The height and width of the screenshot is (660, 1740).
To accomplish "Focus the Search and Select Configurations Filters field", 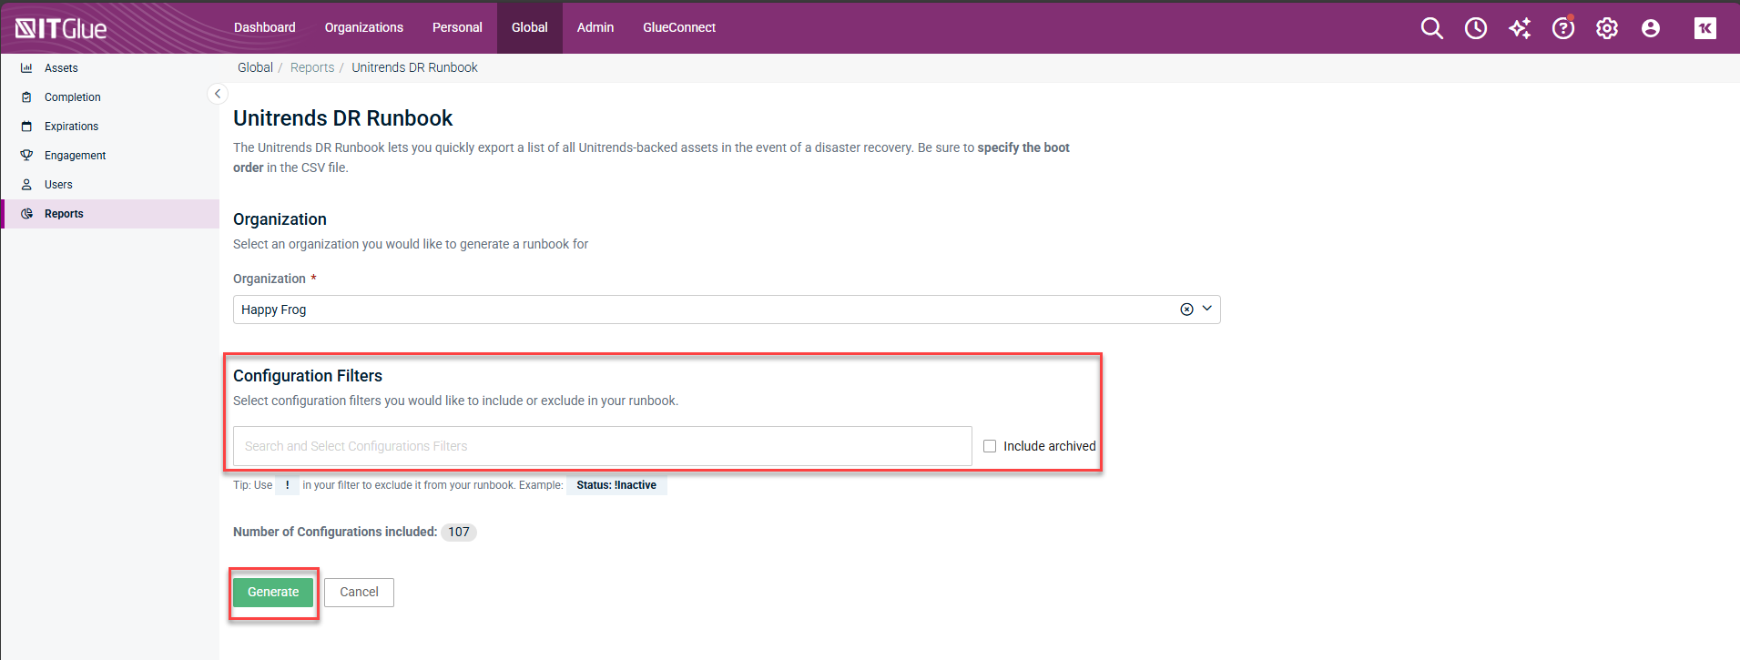I will click(x=602, y=446).
